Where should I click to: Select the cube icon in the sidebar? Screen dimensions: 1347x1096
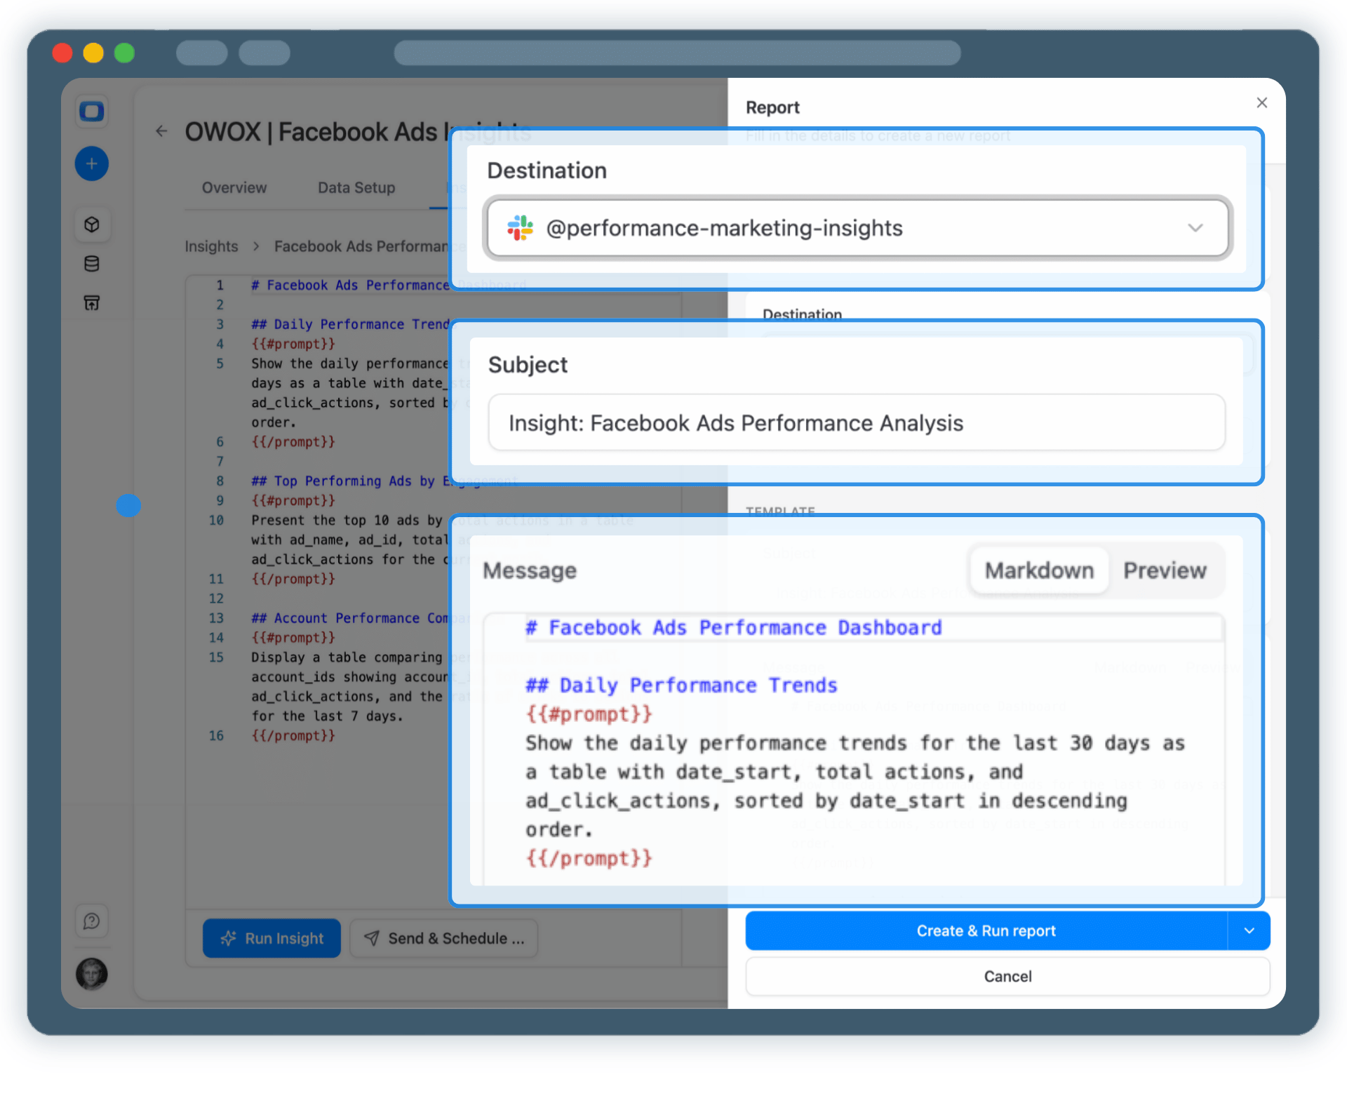91,225
